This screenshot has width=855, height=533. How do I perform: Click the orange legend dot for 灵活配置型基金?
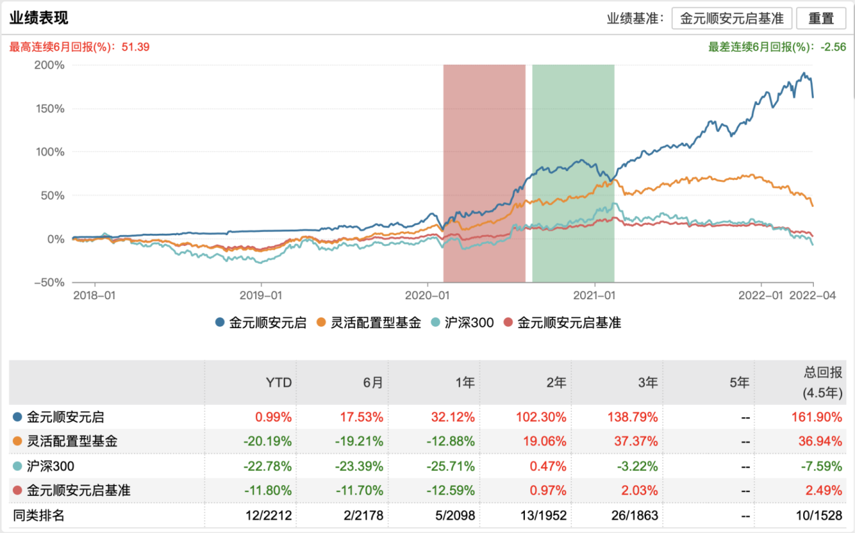[x=321, y=323]
